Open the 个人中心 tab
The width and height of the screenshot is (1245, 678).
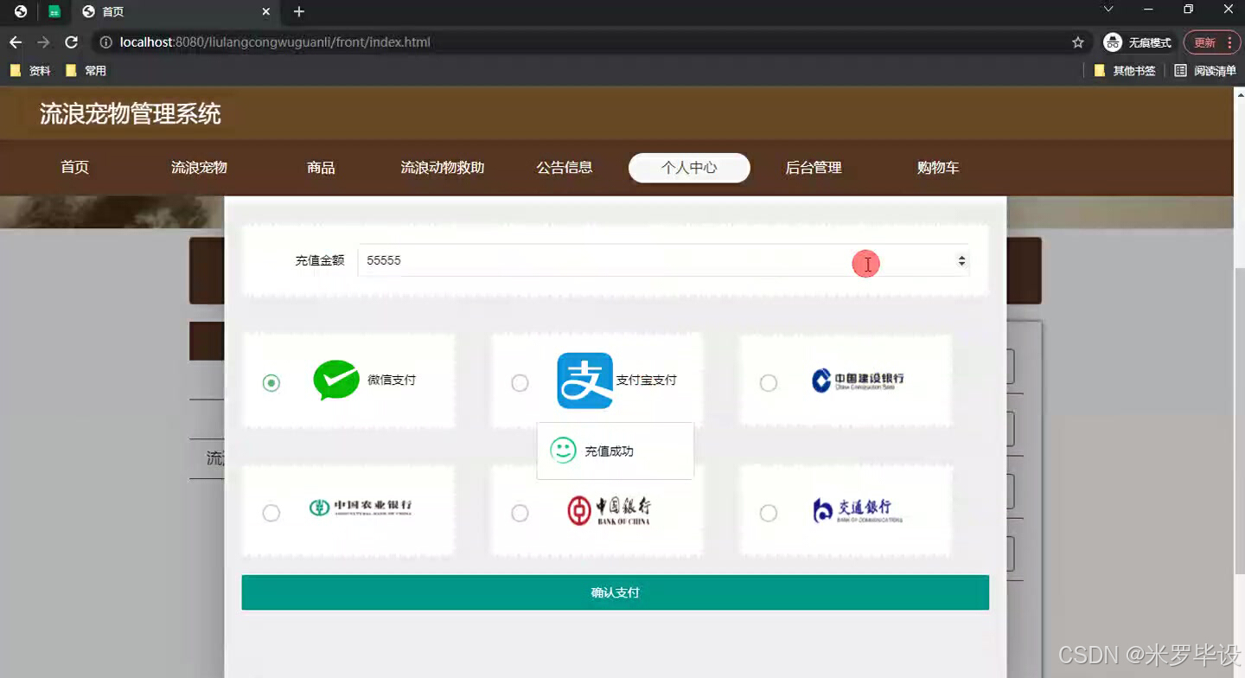[689, 168]
